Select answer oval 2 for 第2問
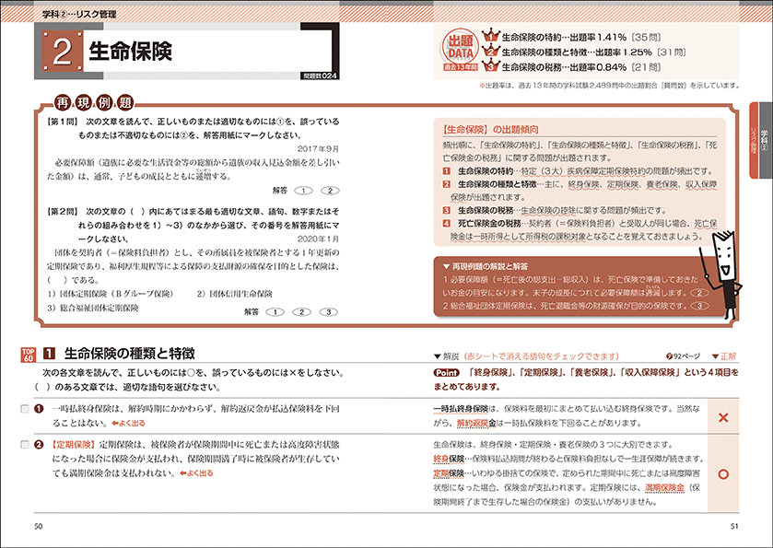 point(301,312)
